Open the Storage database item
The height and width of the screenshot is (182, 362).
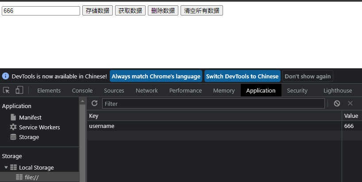29,137
